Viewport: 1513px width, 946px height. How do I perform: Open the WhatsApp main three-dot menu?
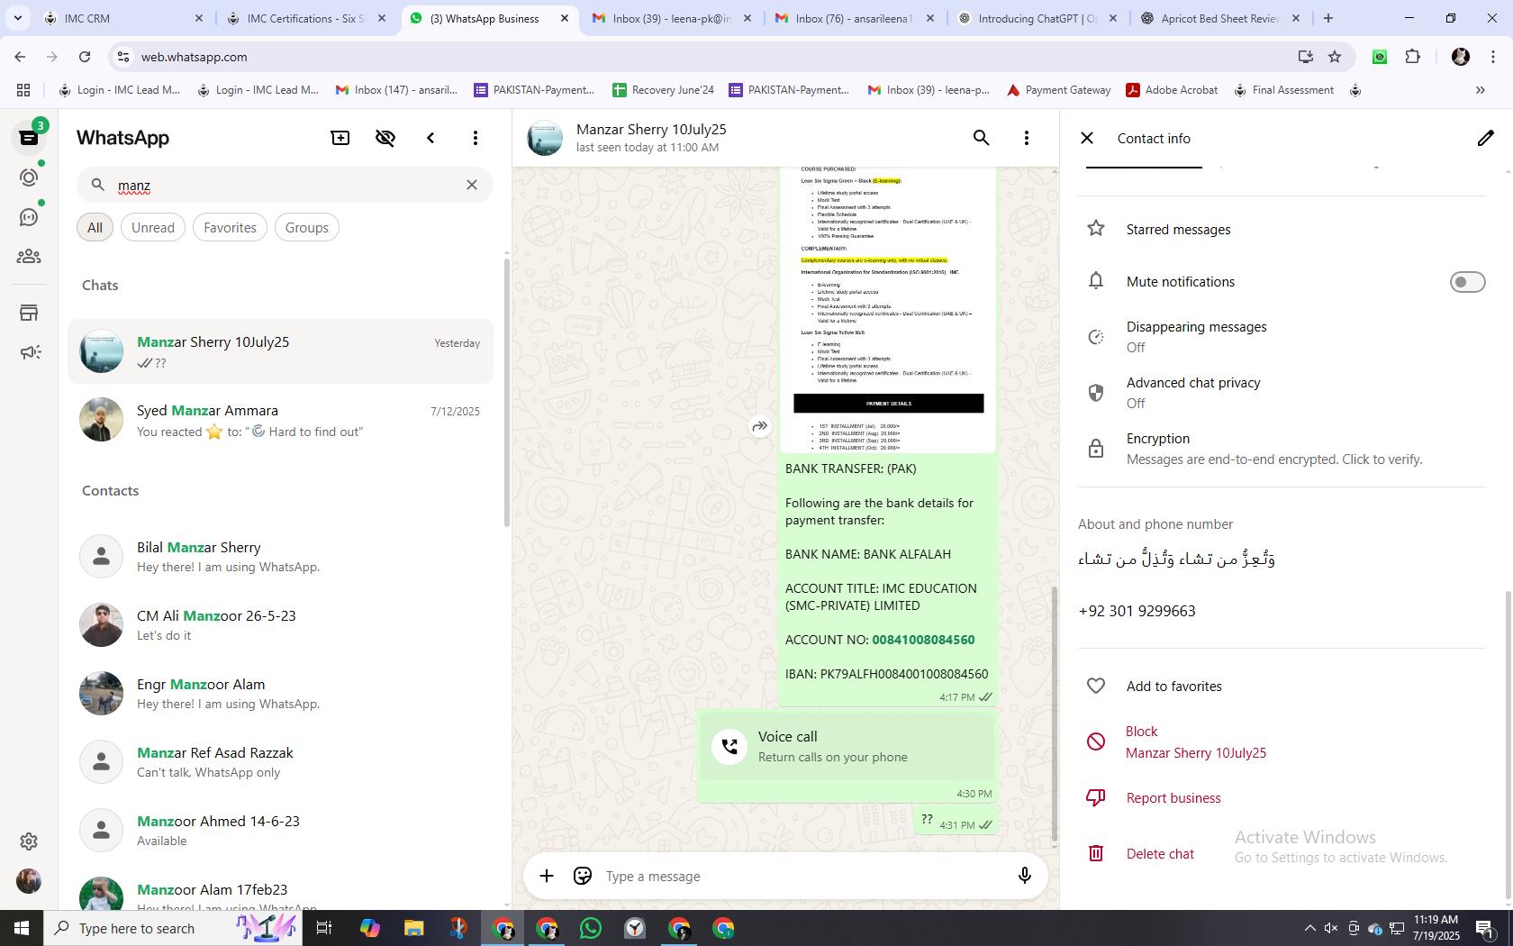click(x=476, y=138)
